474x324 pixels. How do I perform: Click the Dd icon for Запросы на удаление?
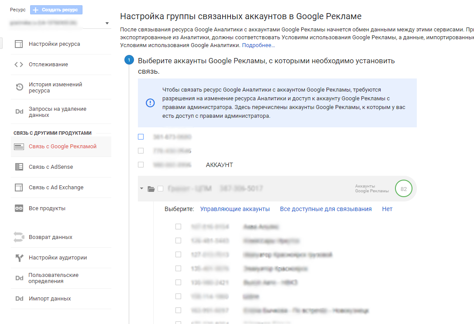pos(19,112)
